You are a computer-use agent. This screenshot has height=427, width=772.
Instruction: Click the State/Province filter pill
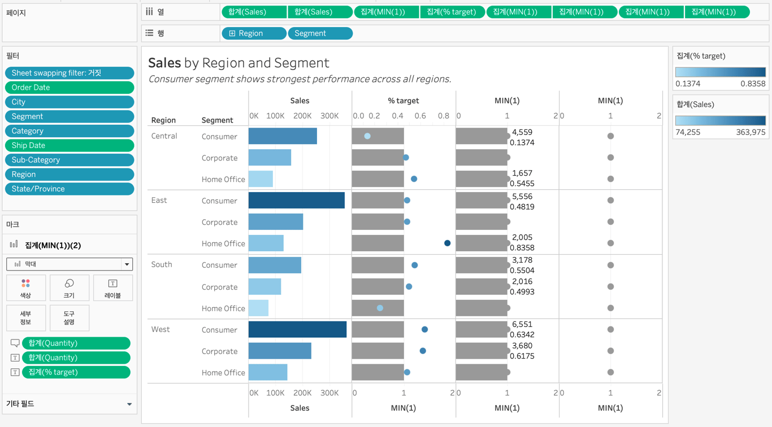click(x=70, y=189)
